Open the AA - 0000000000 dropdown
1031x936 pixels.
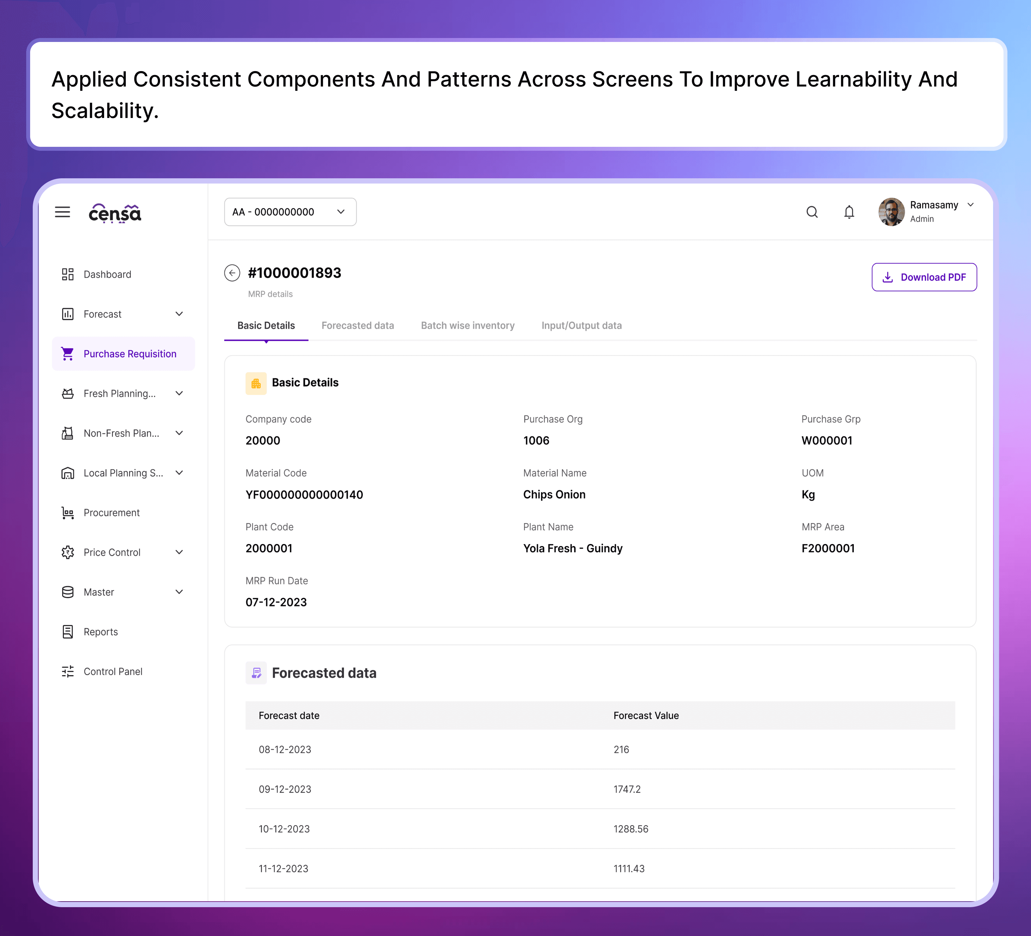tap(290, 212)
